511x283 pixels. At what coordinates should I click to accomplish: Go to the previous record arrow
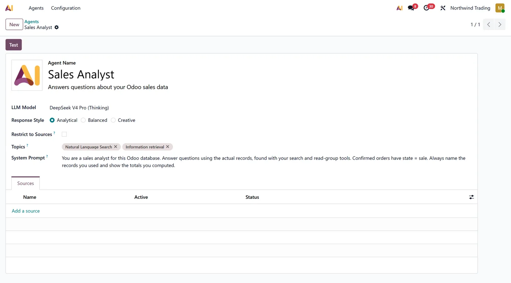point(488,24)
